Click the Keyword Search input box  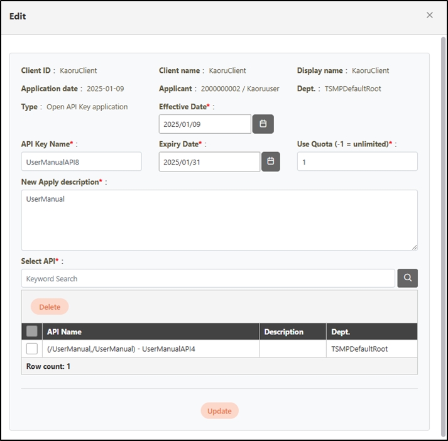coord(208,278)
